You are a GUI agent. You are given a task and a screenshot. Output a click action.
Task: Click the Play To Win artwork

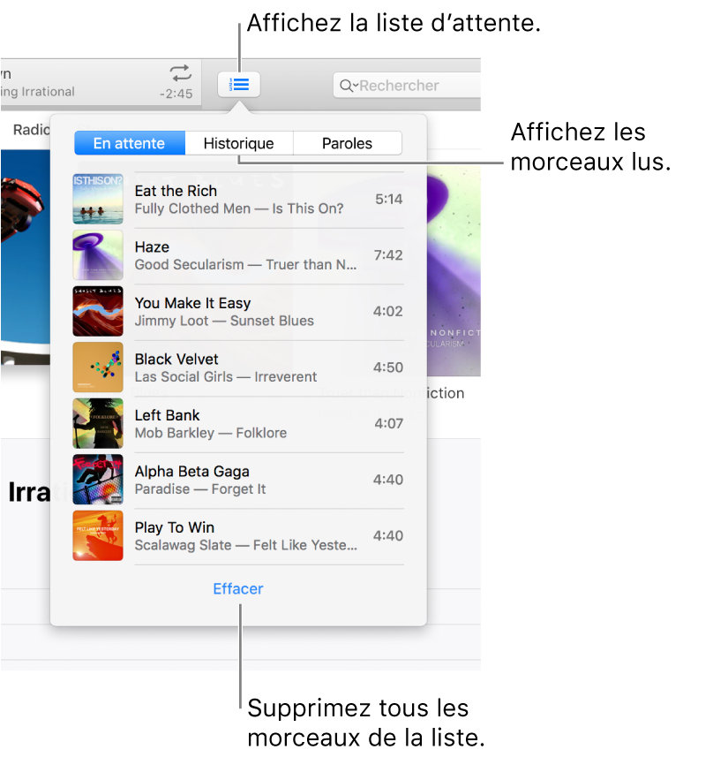point(98,535)
